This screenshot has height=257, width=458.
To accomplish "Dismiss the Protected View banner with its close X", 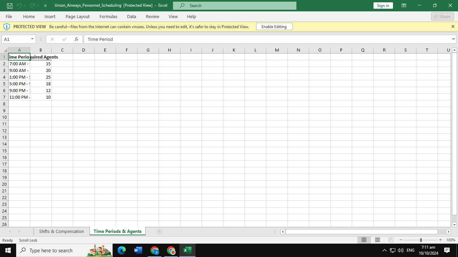I will pyautogui.click(x=453, y=26).
